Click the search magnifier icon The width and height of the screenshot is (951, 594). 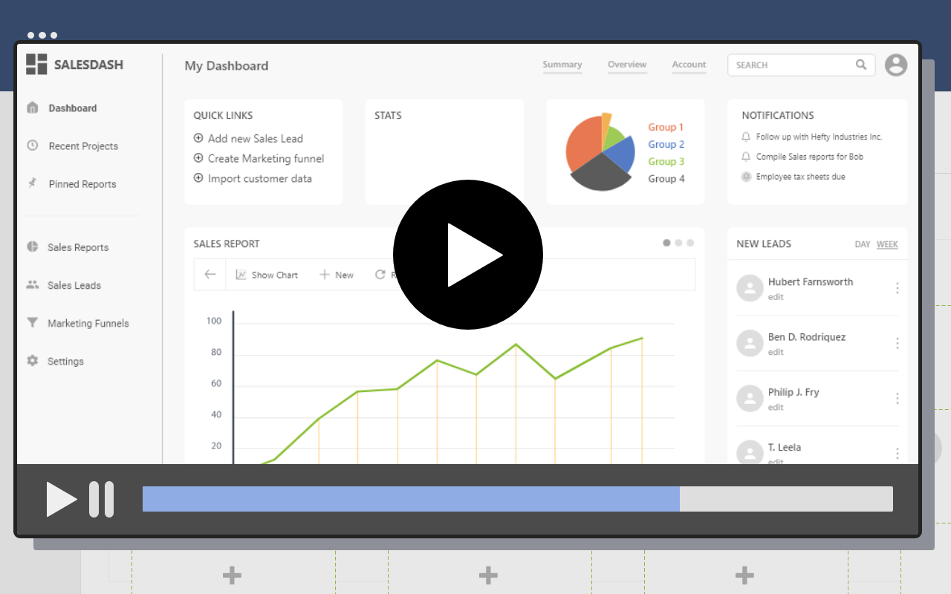[861, 65]
